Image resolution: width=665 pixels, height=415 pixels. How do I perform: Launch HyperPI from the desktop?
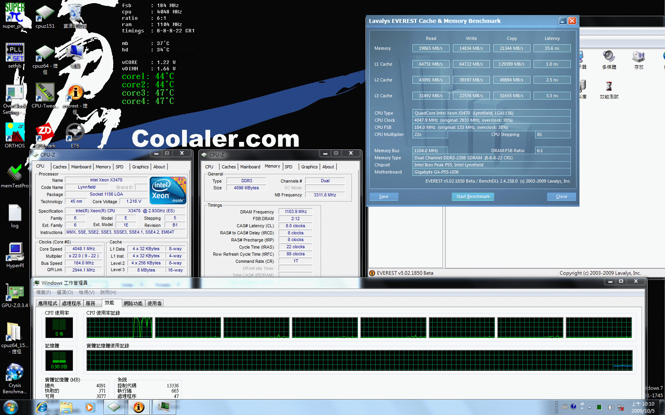click(x=15, y=253)
